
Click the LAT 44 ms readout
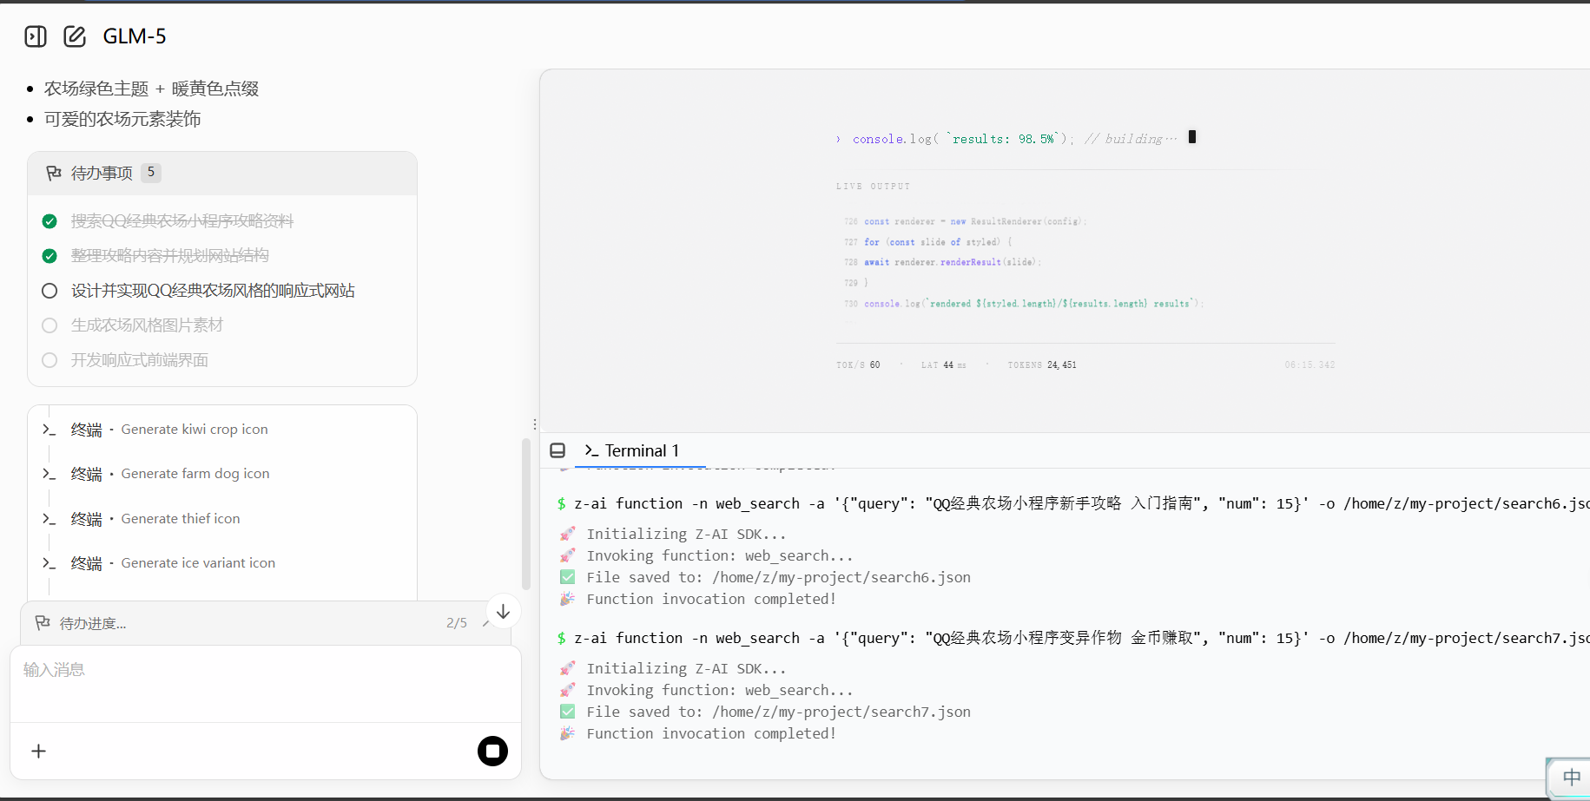click(x=944, y=365)
